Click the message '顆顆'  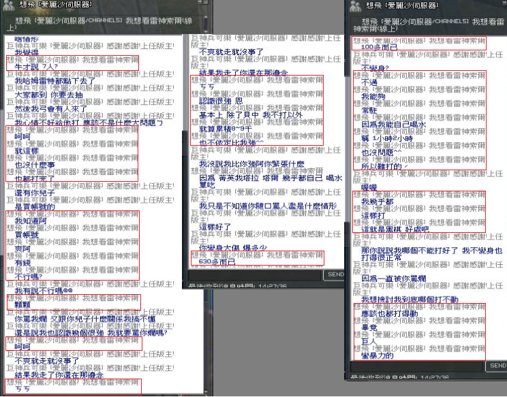(22, 305)
